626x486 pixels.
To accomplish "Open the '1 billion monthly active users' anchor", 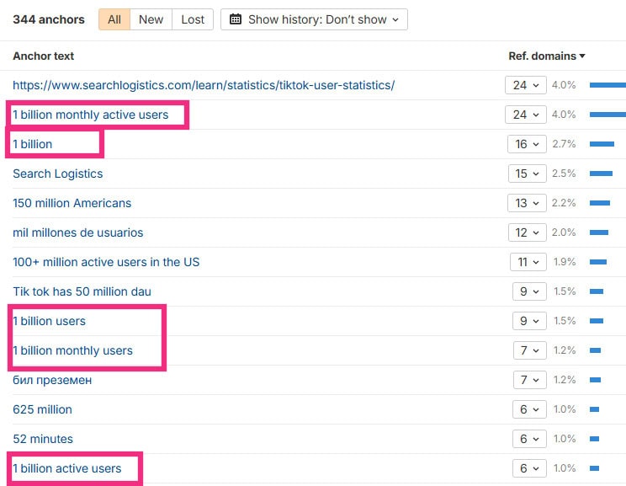I will [91, 115].
